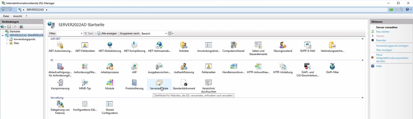Open the view mode dropdown button

[171, 33]
